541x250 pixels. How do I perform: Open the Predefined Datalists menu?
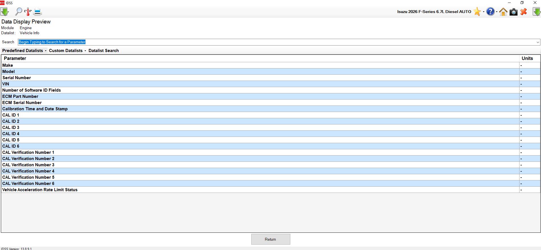[24, 51]
